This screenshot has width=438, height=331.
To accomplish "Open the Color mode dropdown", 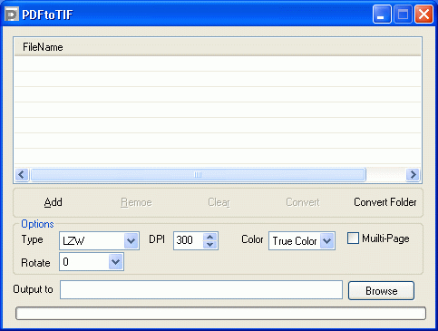I will (327, 241).
